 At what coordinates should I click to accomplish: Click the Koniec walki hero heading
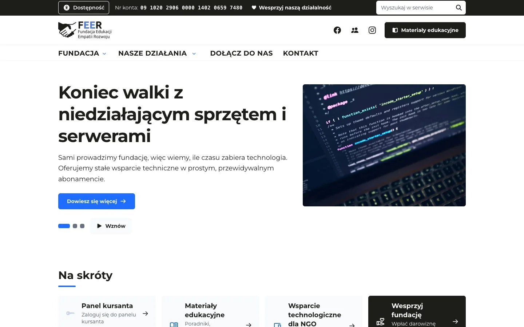[172, 114]
